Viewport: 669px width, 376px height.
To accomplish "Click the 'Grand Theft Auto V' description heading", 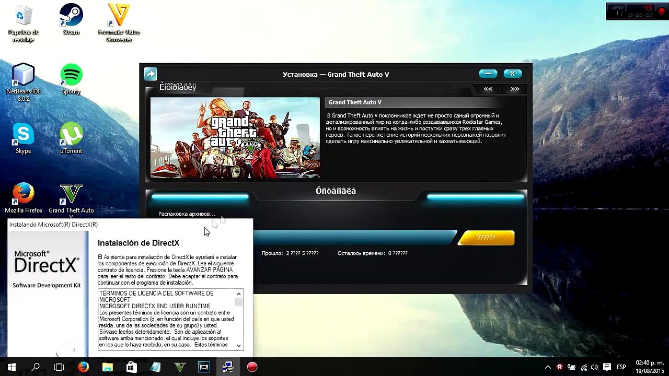I will pos(355,102).
